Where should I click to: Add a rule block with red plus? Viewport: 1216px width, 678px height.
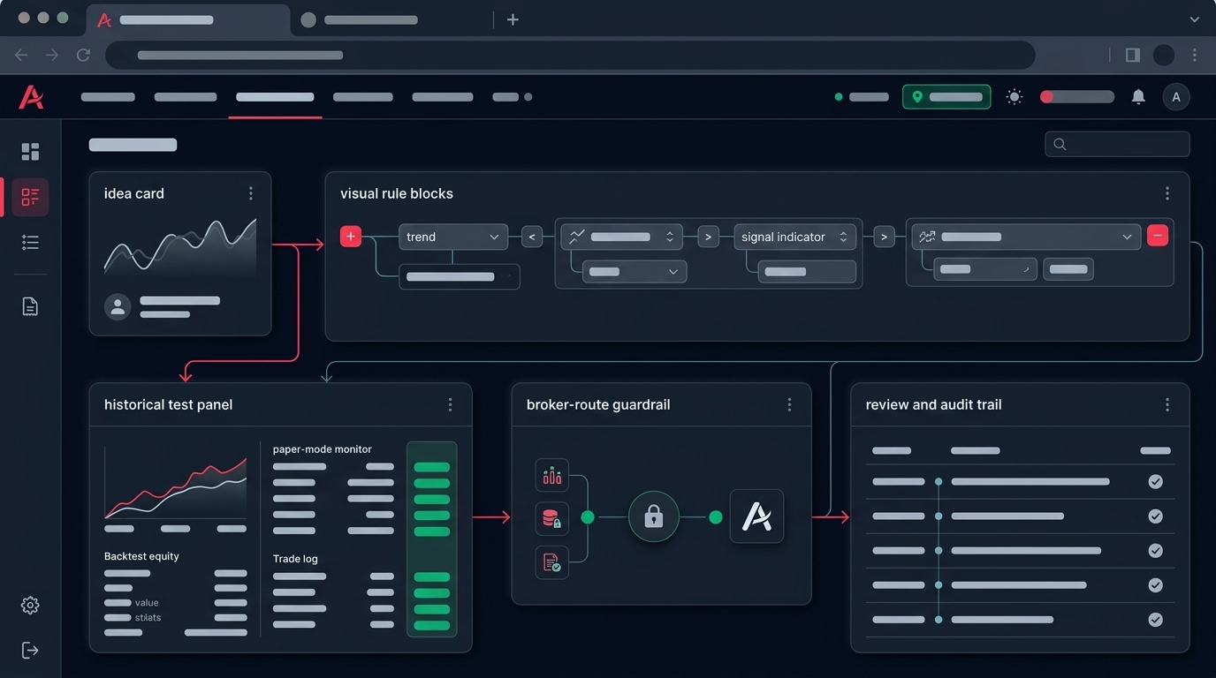[351, 236]
